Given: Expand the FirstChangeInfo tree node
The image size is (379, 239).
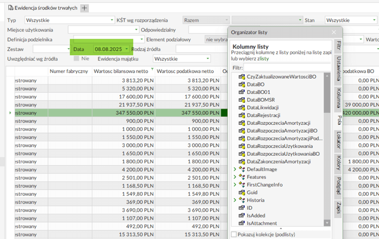Looking at the screenshot, I should tap(235, 185).
